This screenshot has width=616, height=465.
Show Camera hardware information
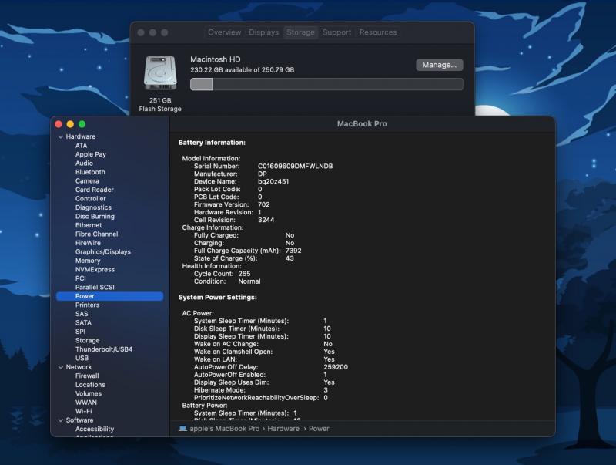[x=87, y=181]
